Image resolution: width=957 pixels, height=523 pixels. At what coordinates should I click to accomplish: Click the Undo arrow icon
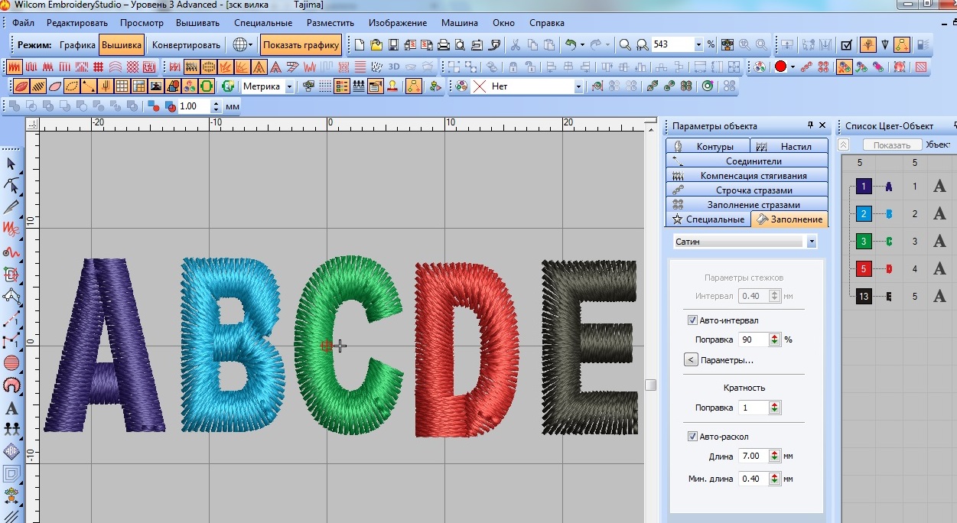(x=571, y=45)
